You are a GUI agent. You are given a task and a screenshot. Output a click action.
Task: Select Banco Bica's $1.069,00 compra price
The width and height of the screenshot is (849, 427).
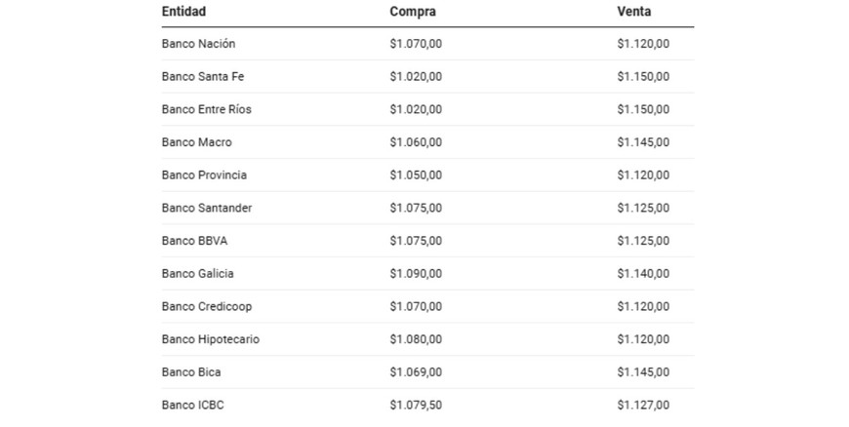(x=416, y=372)
